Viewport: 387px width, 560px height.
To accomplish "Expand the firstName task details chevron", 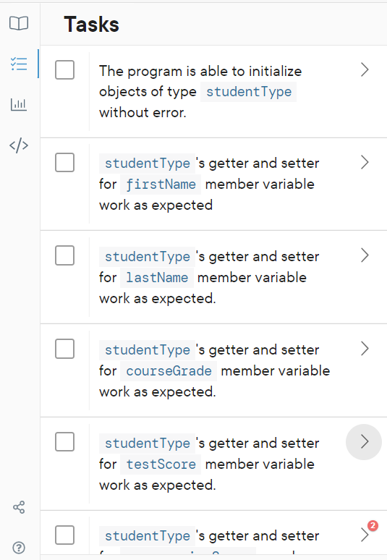I will tap(365, 163).
